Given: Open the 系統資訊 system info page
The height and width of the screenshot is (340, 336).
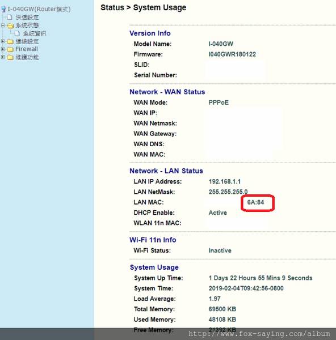Looking at the screenshot, I should click(x=35, y=33).
